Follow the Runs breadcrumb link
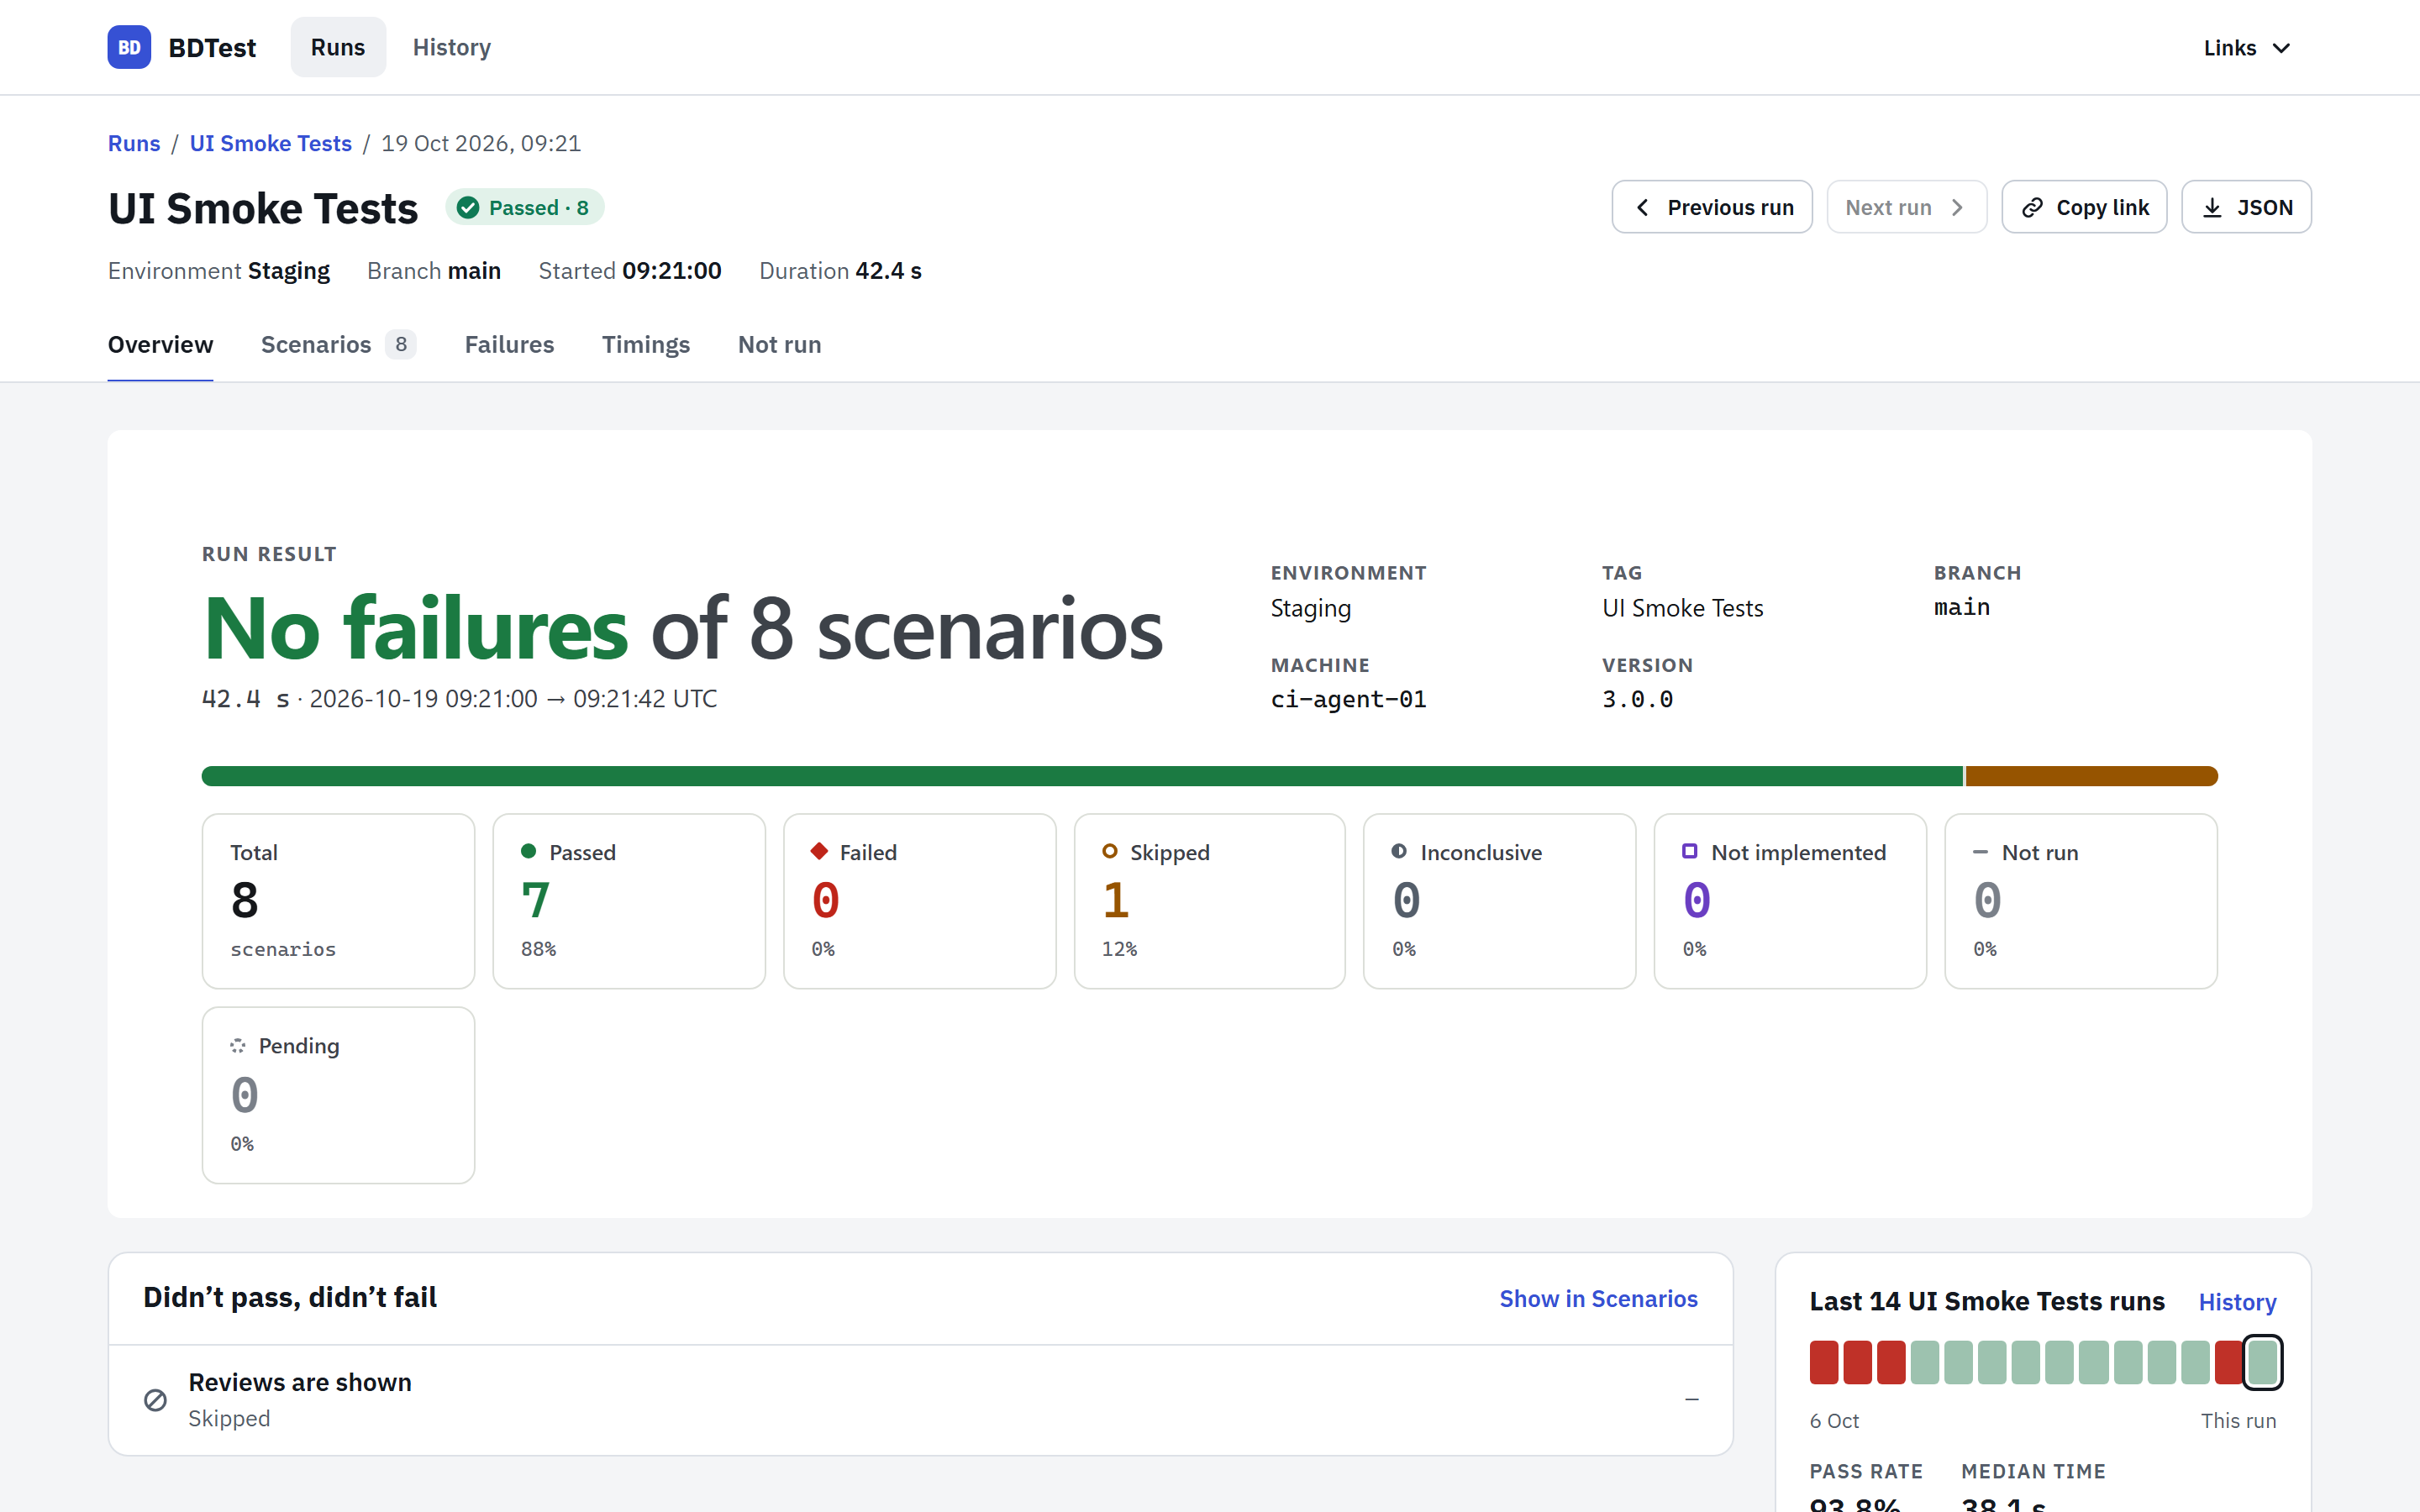Viewport: 2420px width, 1512px height. point(134,143)
